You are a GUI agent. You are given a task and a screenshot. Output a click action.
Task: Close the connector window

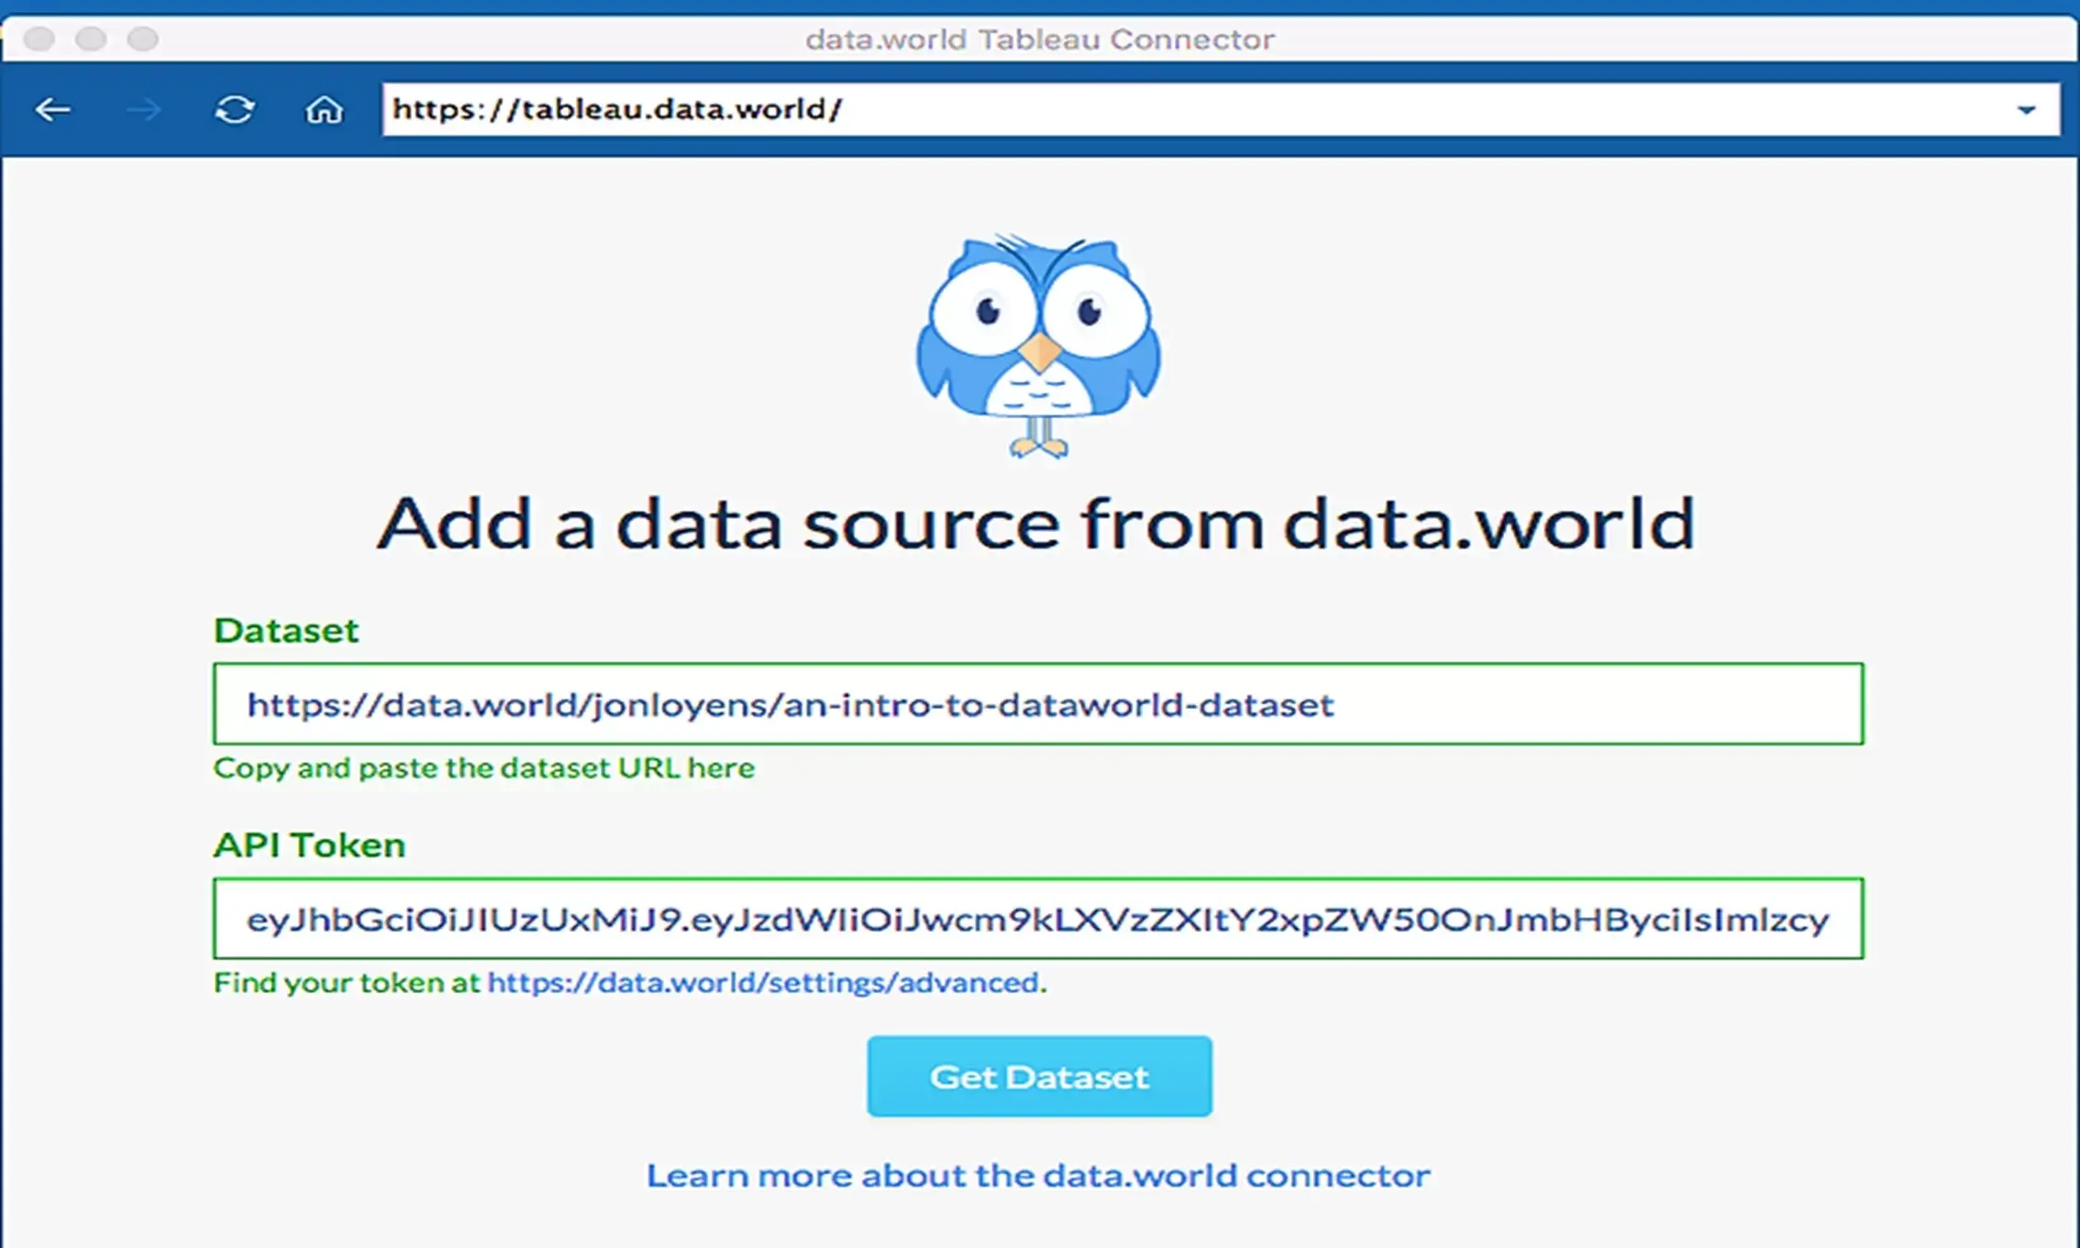coord(39,39)
